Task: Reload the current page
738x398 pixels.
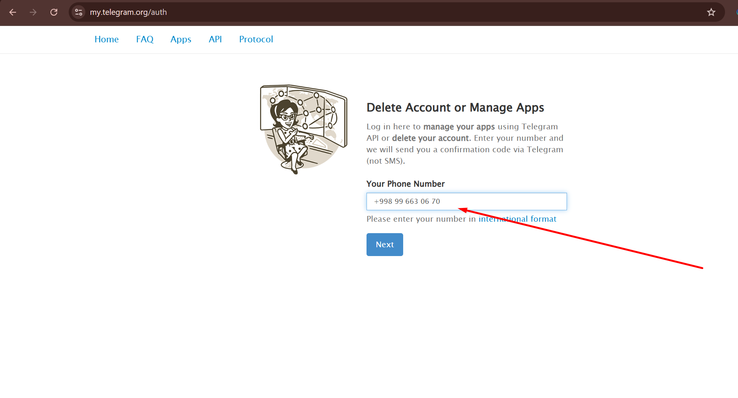Action: coord(54,12)
